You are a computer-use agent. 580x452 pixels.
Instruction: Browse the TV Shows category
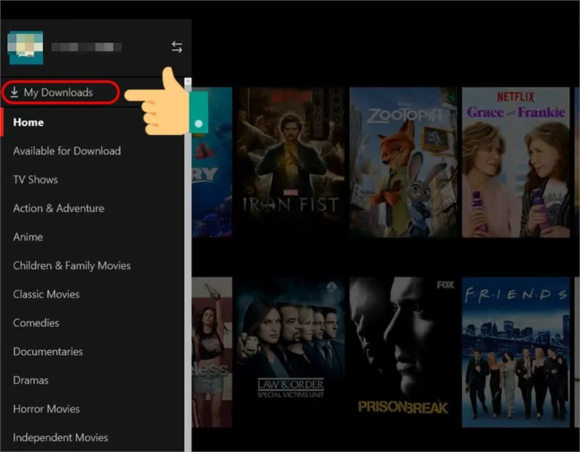tap(35, 179)
